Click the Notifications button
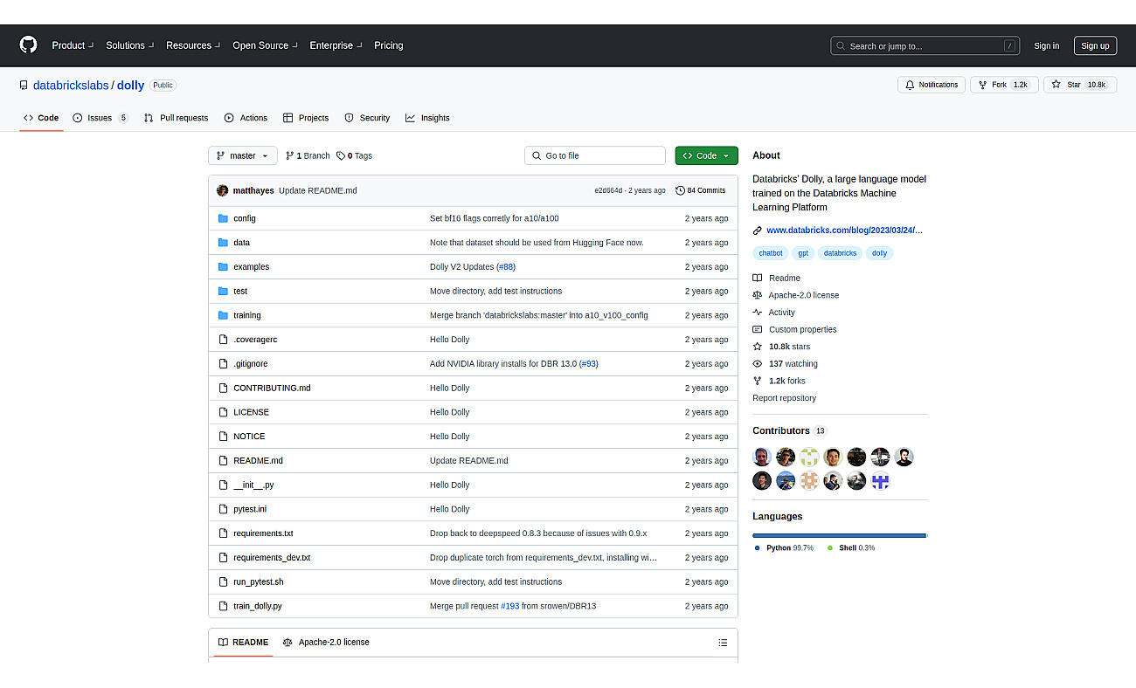Viewport: 1136px width, 688px height. (932, 85)
